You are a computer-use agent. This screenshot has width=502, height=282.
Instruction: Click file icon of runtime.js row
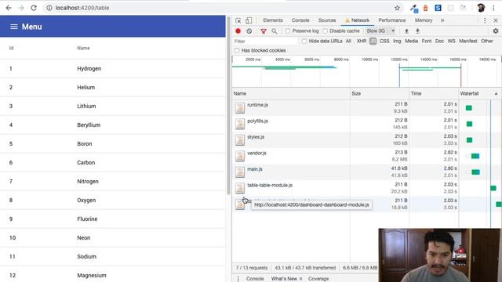[x=240, y=108]
